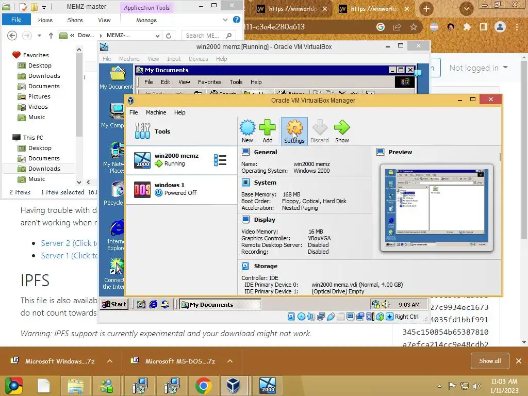Viewport: 528px width, 396px height.
Task: Click the Right Ctrl host key indicator
Action: (x=407, y=317)
